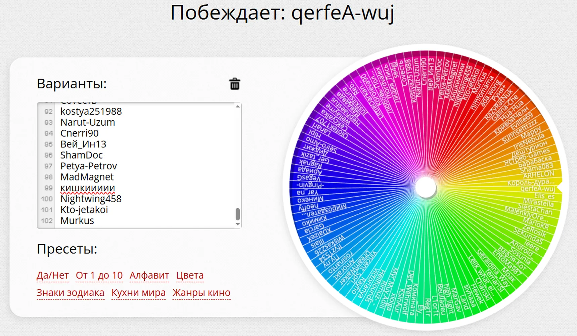Select the ShamDoc line

(82, 155)
